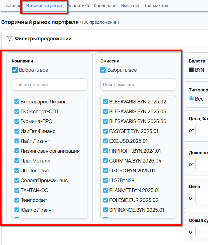The height and width of the screenshot is (245, 208).
Task: Click the funnel filter icon
Action: pos(10,38)
